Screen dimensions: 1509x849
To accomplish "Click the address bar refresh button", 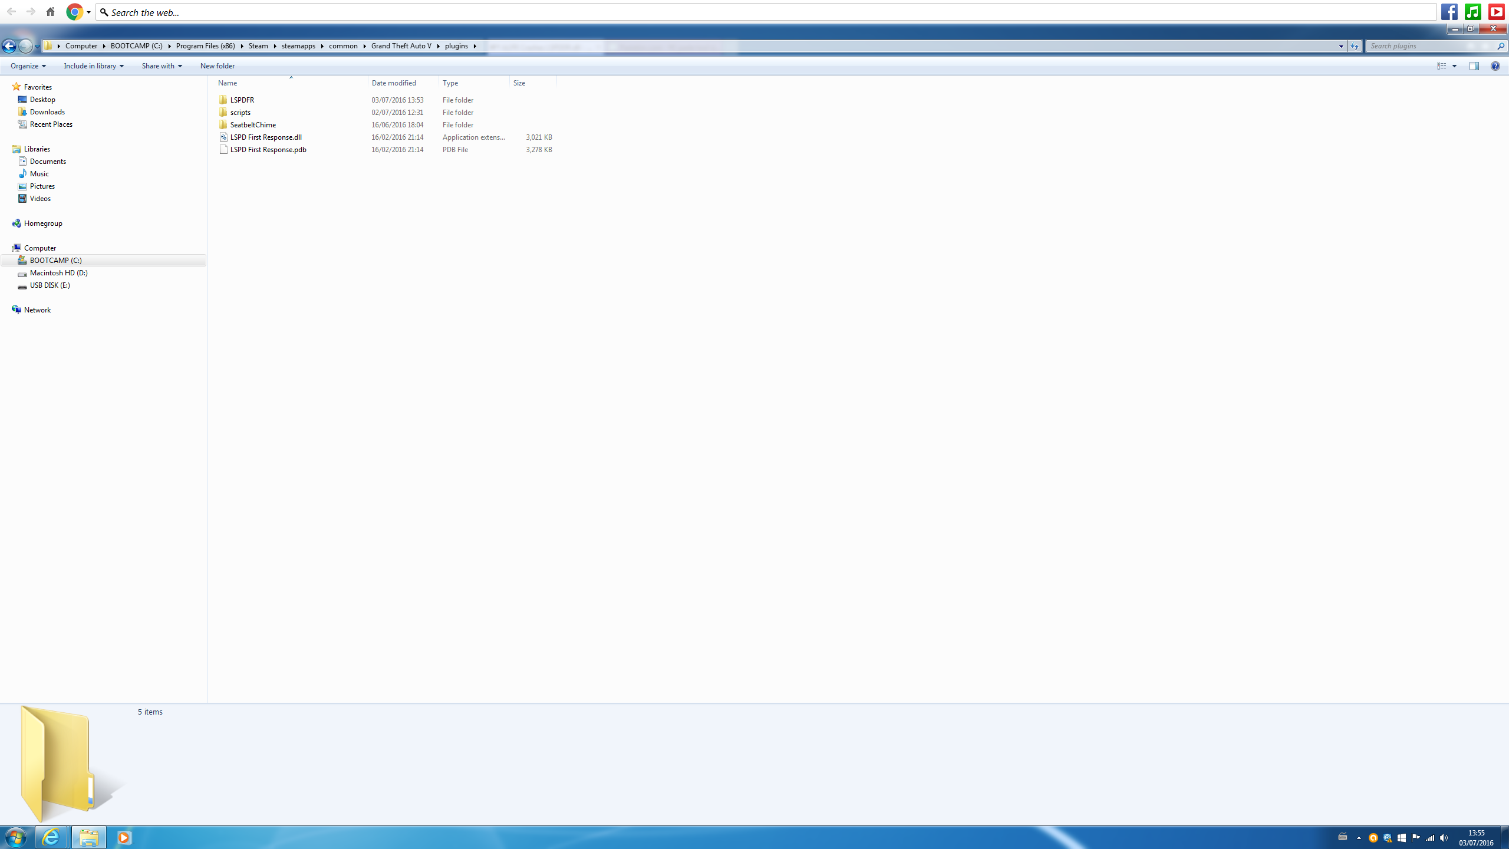I will pyautogui.click(x=1354, y=46).
